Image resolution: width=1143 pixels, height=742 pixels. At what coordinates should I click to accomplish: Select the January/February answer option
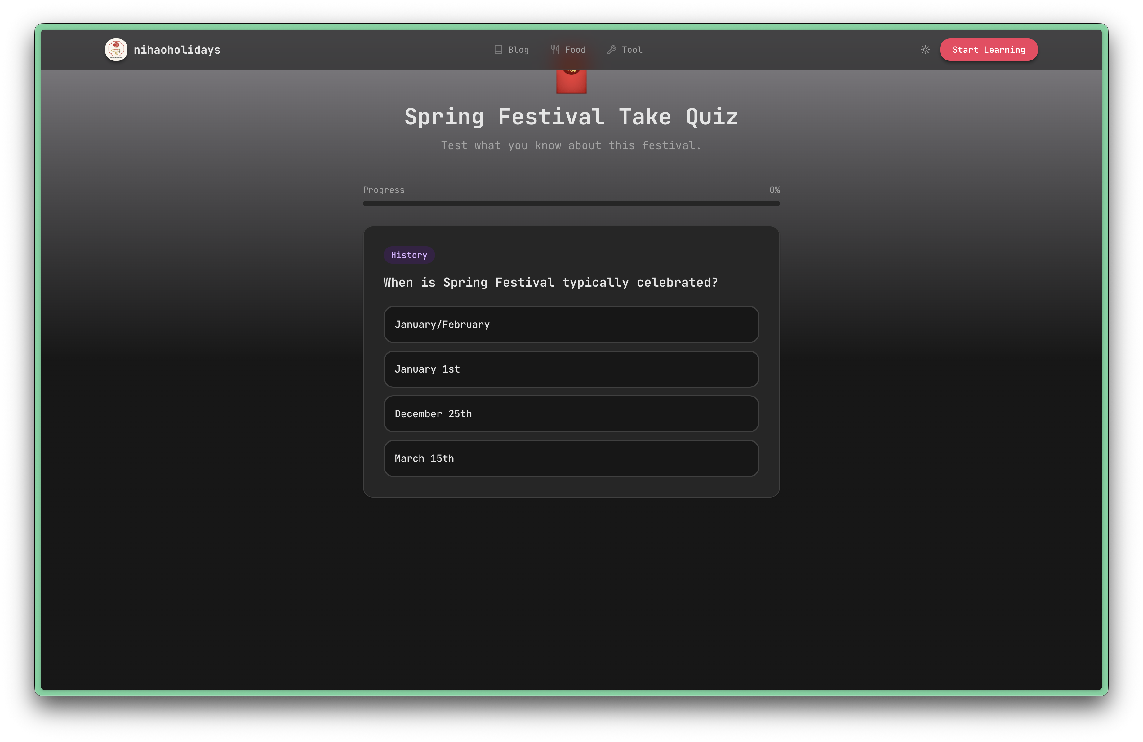(571, 324)
